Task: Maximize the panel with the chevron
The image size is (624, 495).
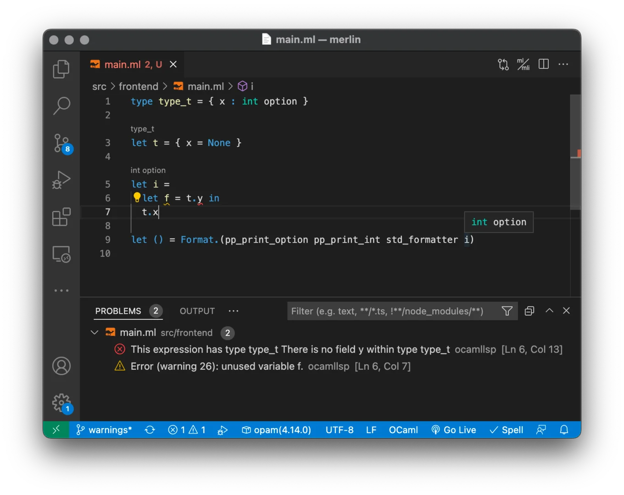Action: pos(549,311)
